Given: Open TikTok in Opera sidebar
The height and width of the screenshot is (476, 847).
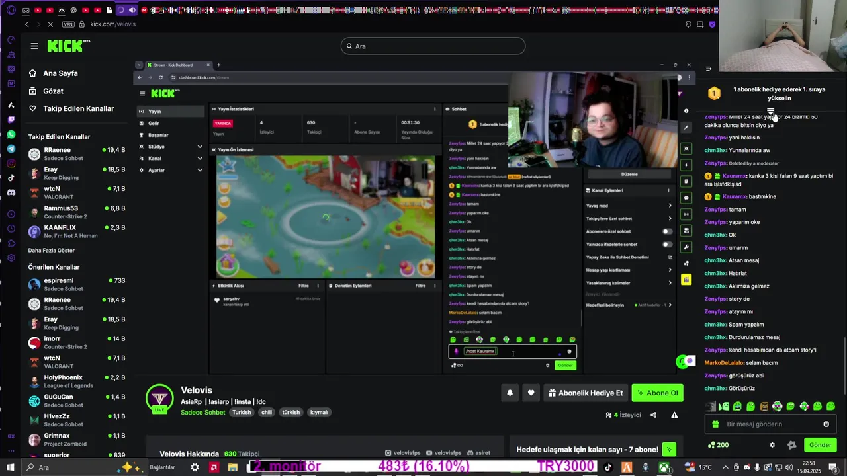Looking at the screenshot, I should click(11, 178).
